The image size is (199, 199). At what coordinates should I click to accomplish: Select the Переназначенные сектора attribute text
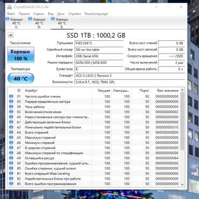click(x=47, y=102)
